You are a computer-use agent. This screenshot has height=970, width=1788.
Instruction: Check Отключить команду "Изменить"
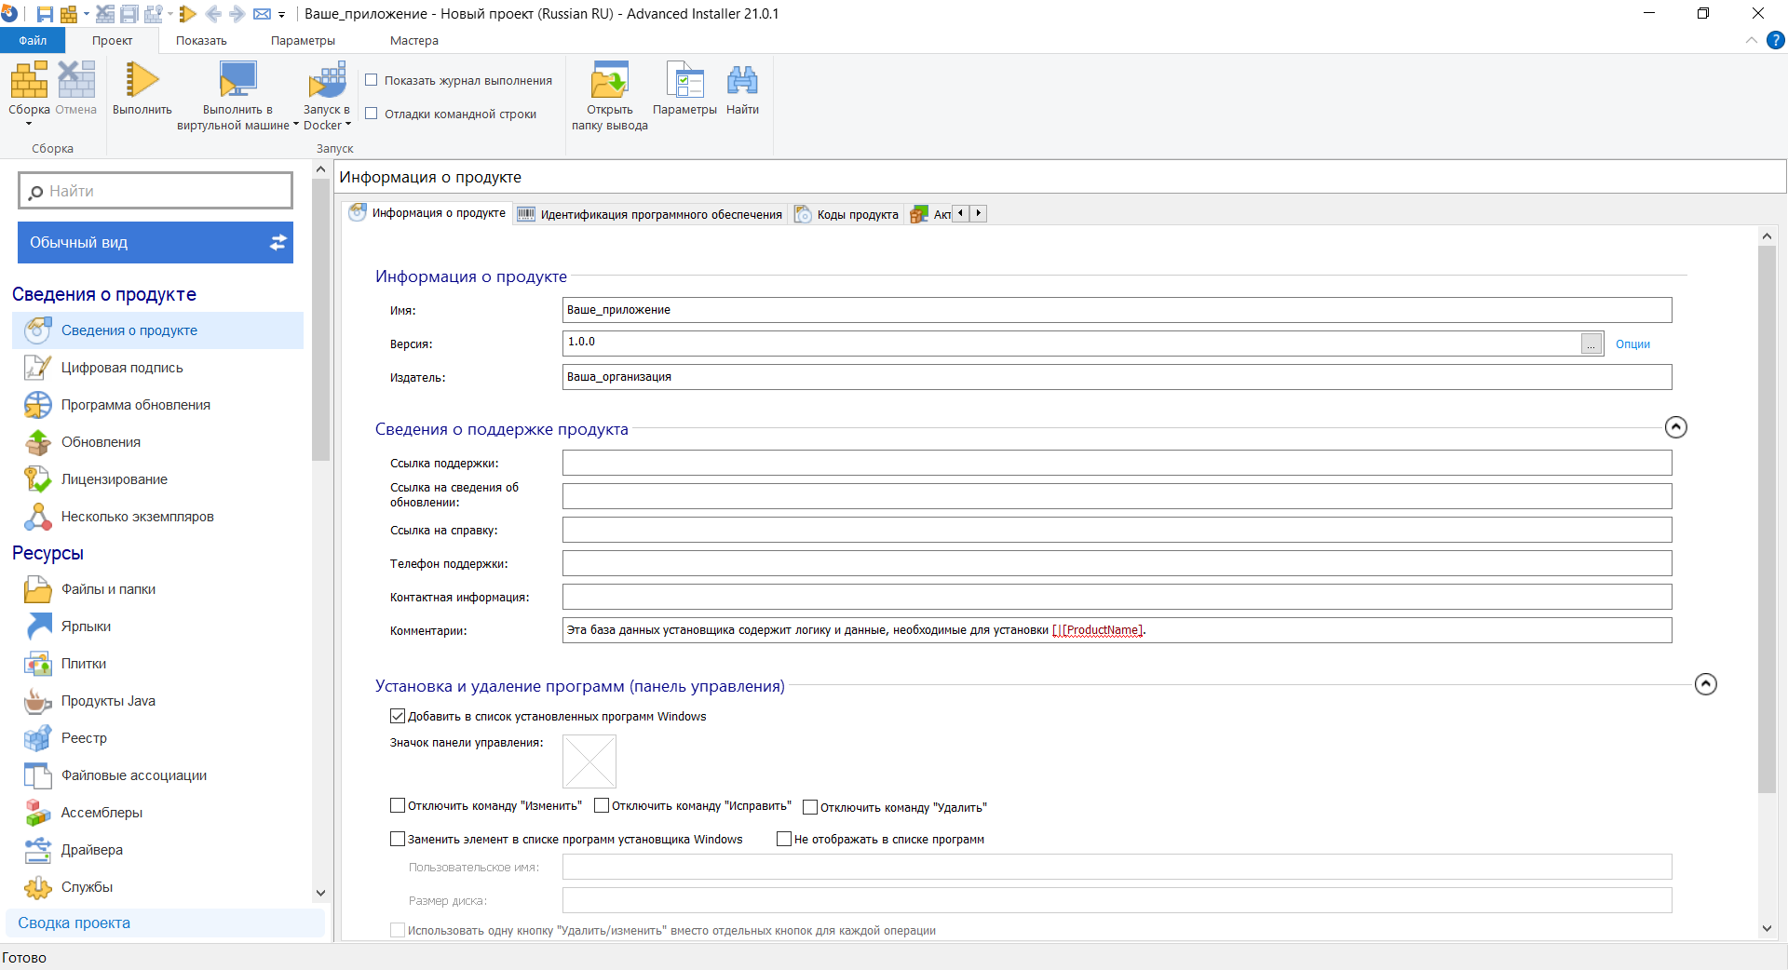[398, 805]
